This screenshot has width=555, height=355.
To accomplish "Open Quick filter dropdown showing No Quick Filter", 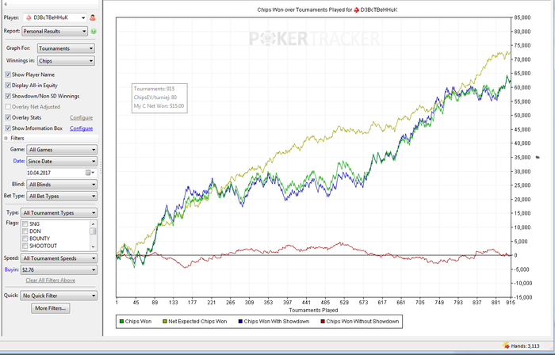I will pos(59,296).
